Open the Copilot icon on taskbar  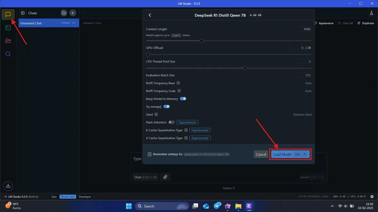click(228, 206)
